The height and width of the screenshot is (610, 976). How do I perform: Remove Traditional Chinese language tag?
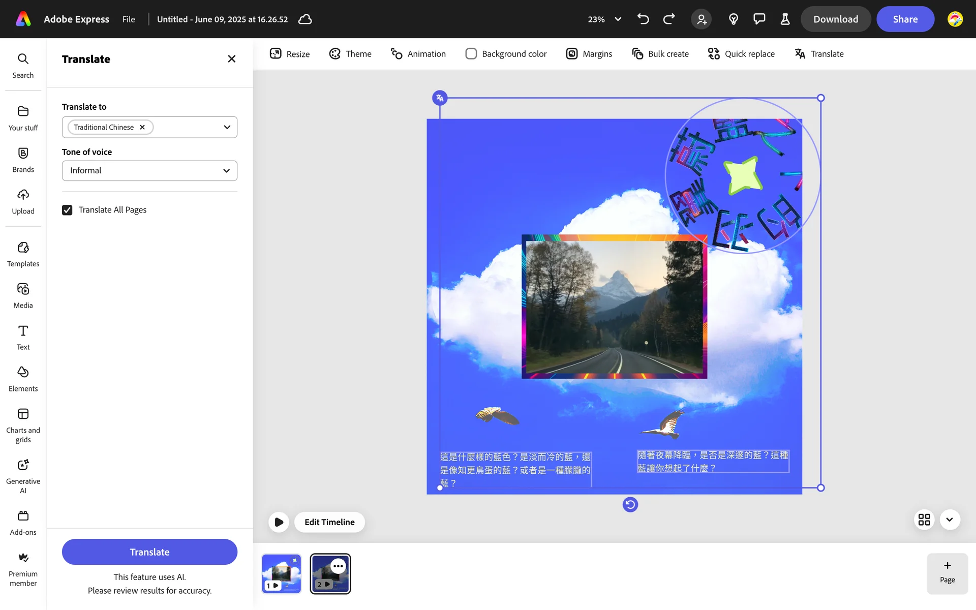[142, 127]
